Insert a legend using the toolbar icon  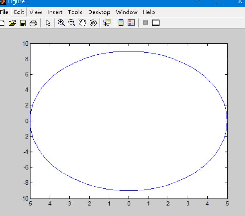click(x=131, y=22)
